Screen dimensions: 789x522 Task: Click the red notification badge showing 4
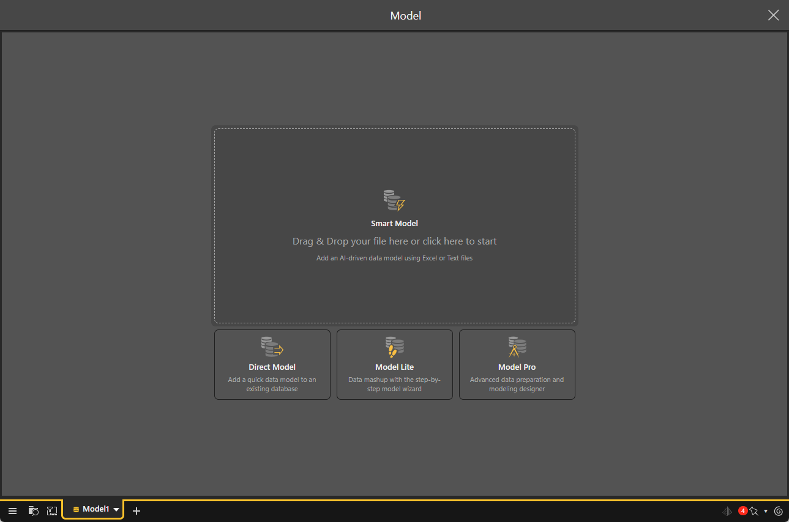(743, 510)
